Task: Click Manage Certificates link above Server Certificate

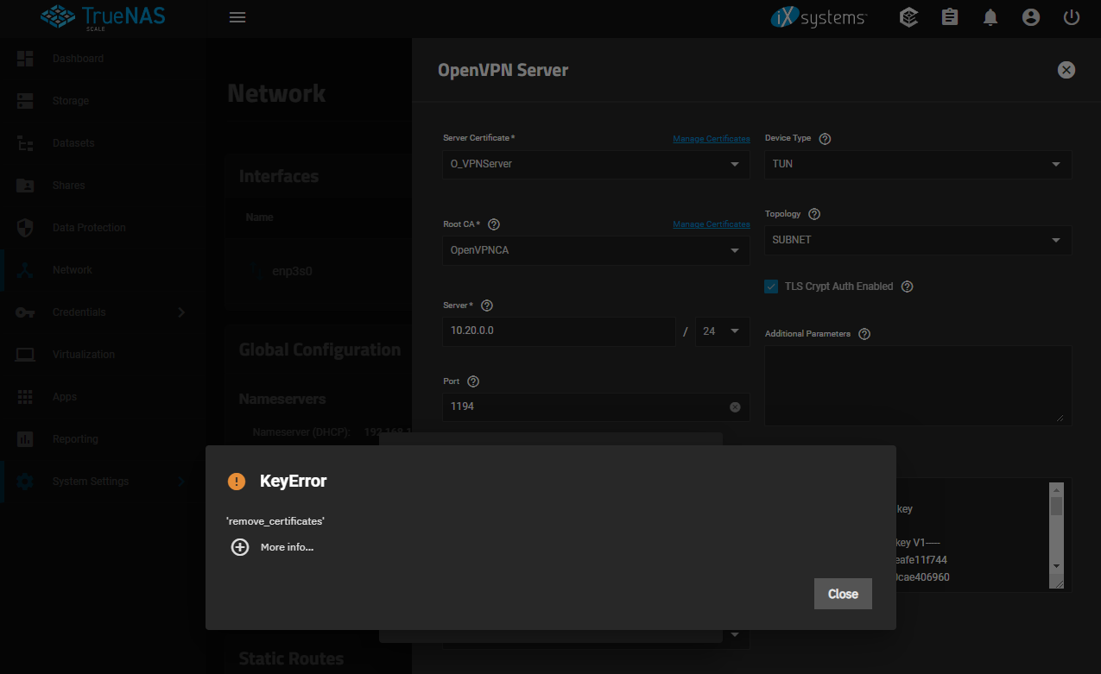Action: pyautogui.click(x=712, y=139)
